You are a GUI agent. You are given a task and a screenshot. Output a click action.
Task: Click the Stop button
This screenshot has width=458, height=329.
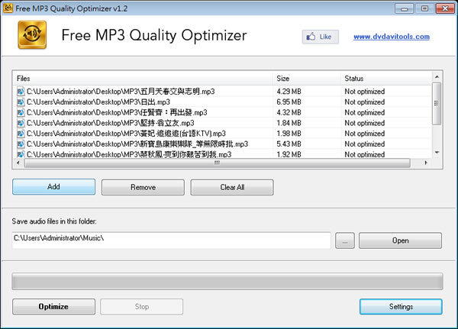[x=142, y=307]
